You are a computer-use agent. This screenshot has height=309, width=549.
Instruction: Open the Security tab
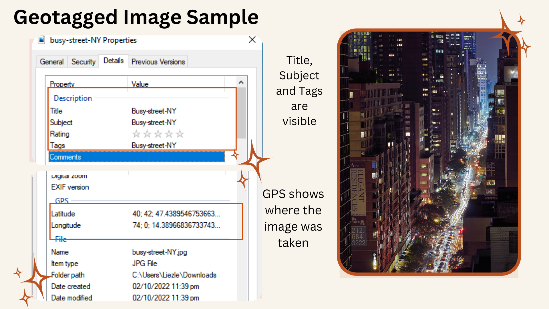click(83, 62)
